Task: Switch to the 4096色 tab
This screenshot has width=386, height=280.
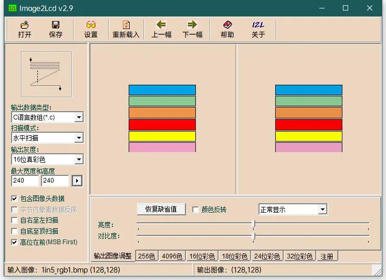Action: click(x=172, y=256)
